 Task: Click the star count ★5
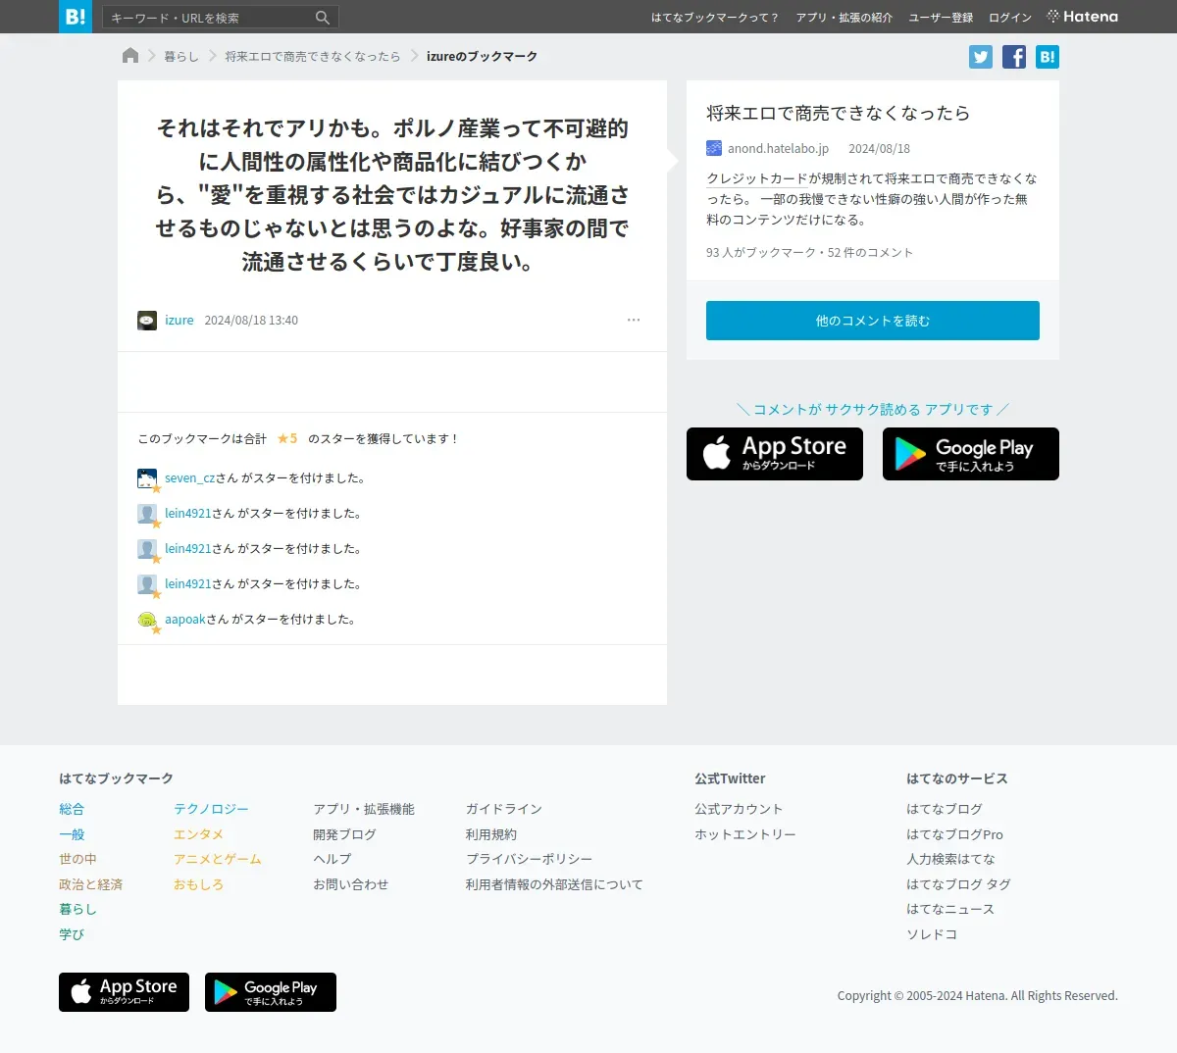pos(287,439)
